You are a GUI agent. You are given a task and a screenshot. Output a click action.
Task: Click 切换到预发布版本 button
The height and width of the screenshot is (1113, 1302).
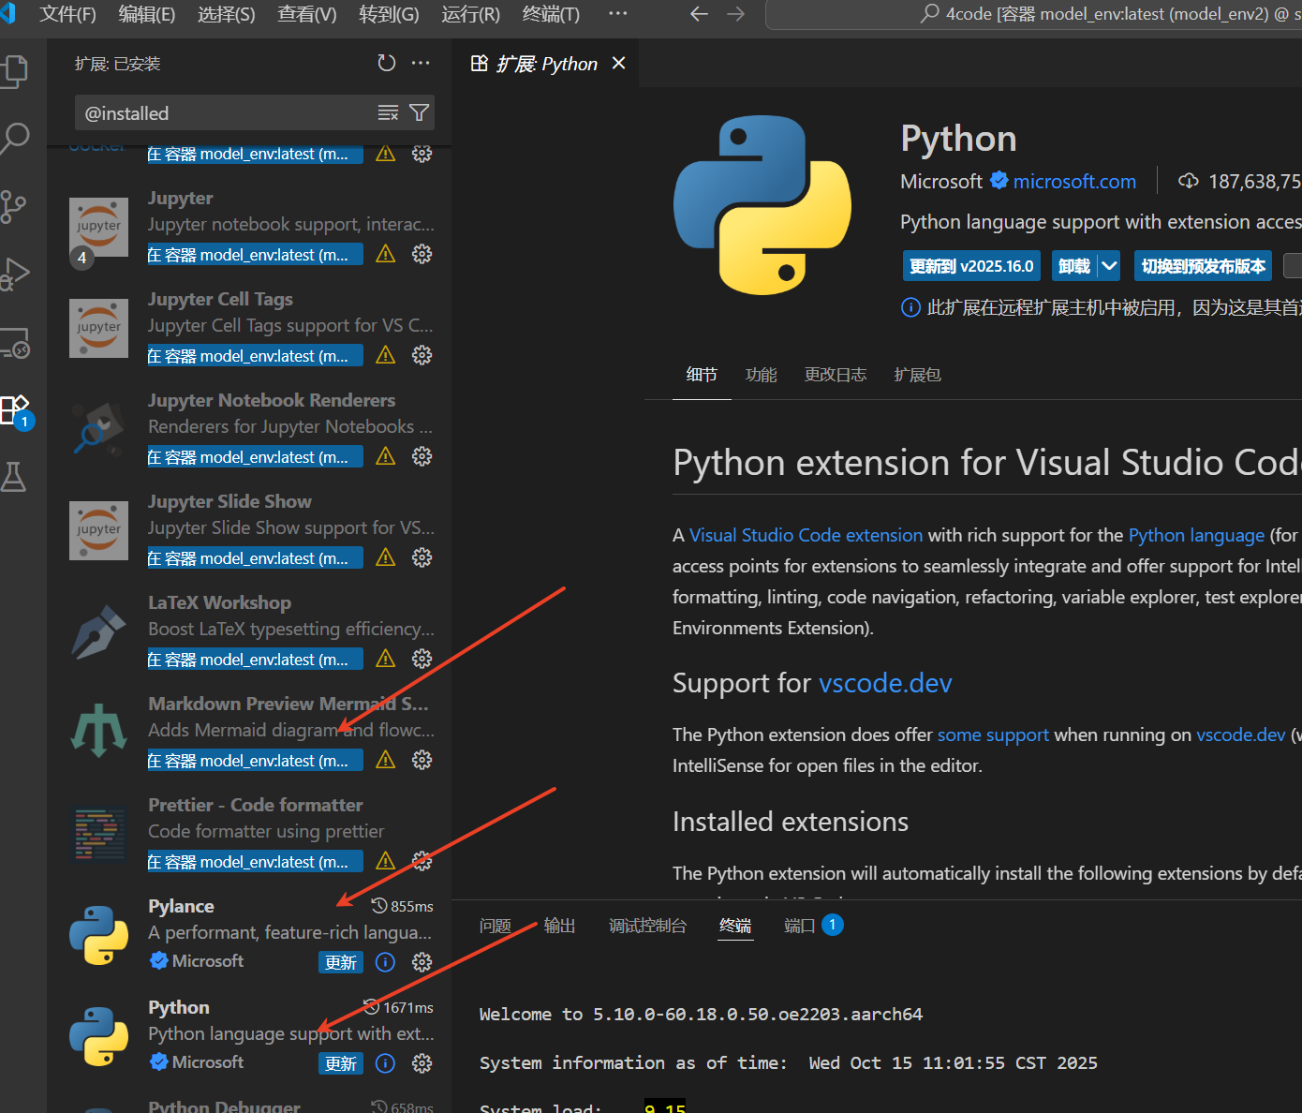pyautogui.click(x=1204, y=266)
